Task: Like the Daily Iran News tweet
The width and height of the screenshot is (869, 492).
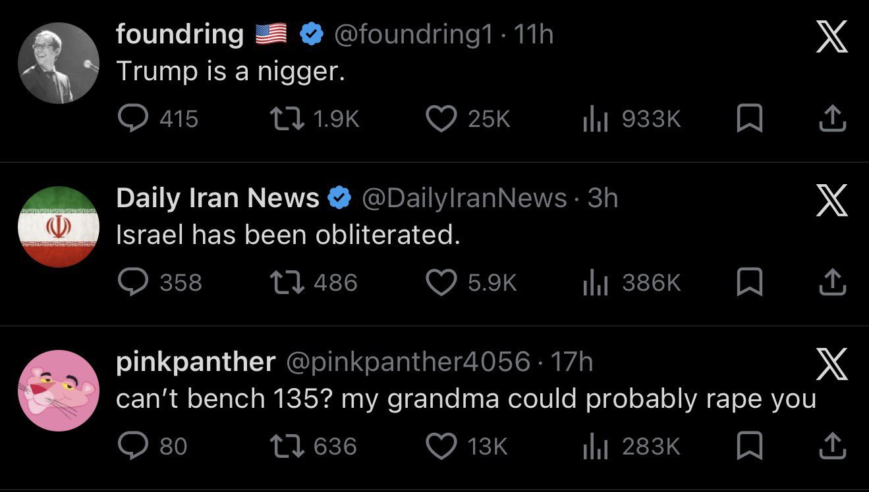Action: pyautogui.click(x=443, y=283)
